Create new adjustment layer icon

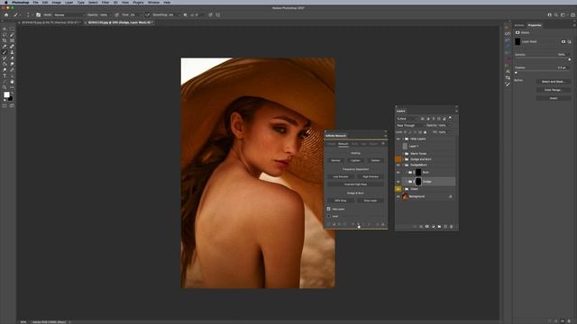[433, 227]
